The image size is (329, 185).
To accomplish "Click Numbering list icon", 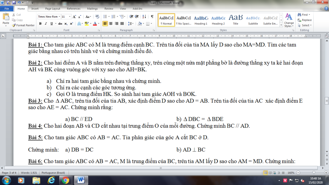I will (113, 17).
